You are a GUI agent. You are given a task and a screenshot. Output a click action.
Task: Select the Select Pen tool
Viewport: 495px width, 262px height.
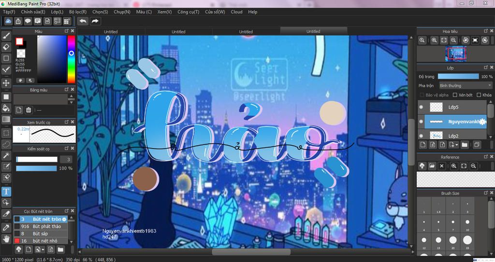click(6, 166)
